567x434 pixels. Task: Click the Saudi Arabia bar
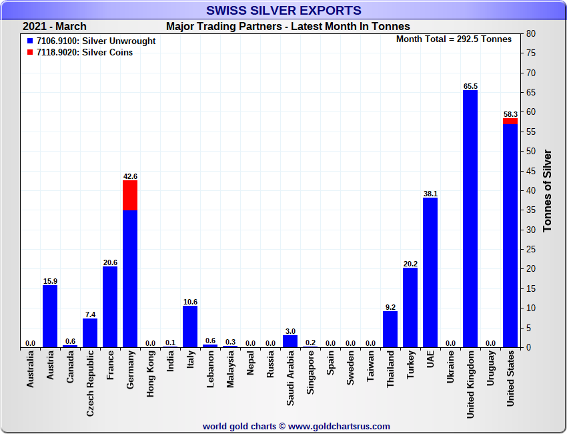point(290,341)
